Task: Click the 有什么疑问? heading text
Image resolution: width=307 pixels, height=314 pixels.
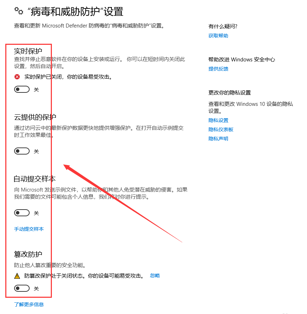Action: pos(223,26)
